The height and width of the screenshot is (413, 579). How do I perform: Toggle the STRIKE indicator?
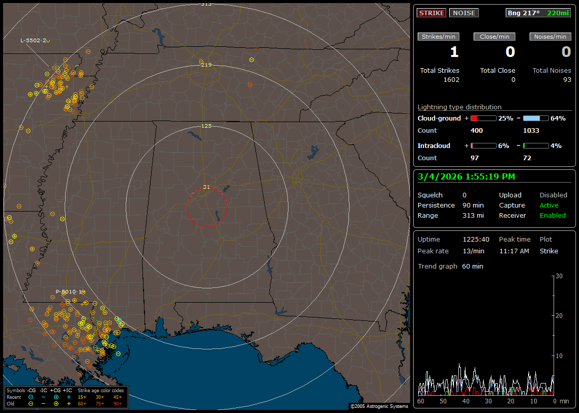pyautogui.click(x=431, y=13)
